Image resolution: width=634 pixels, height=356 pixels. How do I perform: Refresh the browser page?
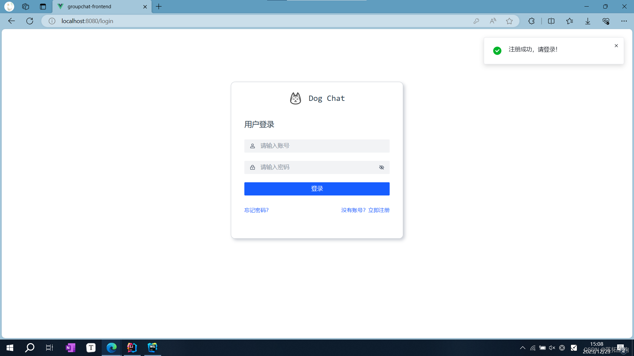pos(30,21)
